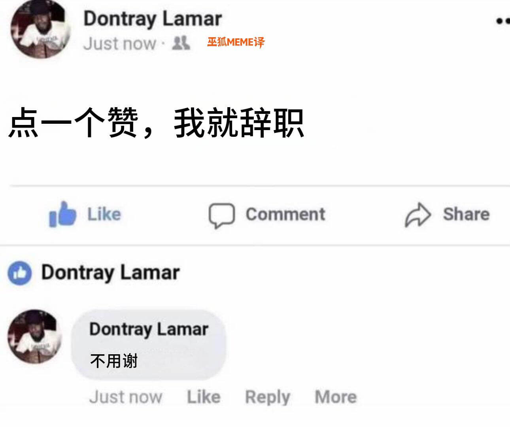The image size is (510, 427).
Task: Open the More options under the comment
Action: (336, 397)
